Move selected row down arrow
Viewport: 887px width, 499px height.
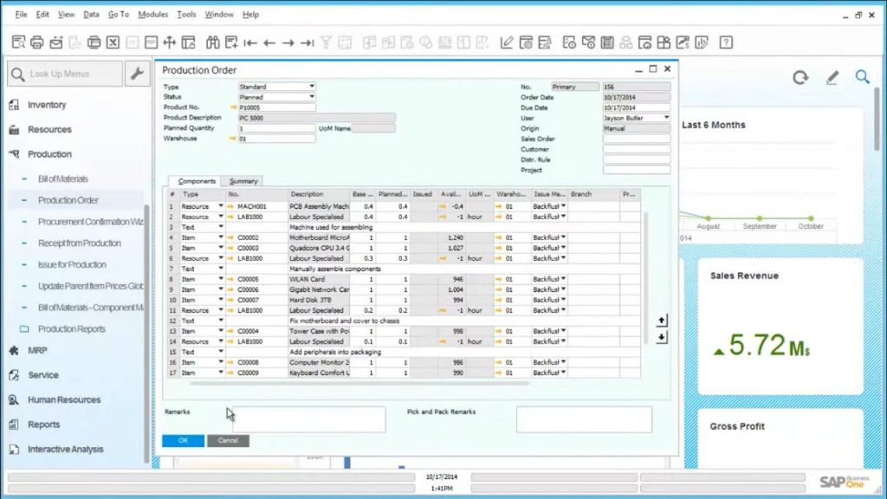661,338
